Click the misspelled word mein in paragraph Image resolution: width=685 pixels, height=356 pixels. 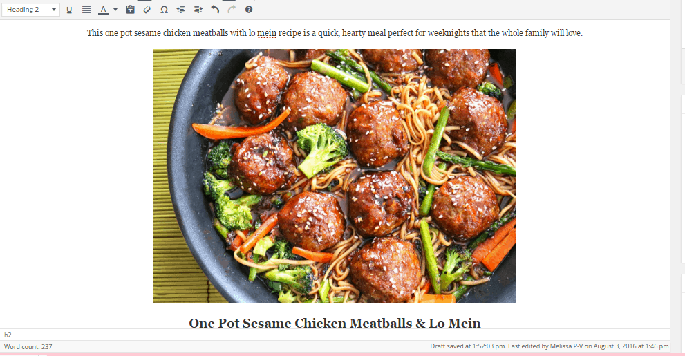point(267,33)
